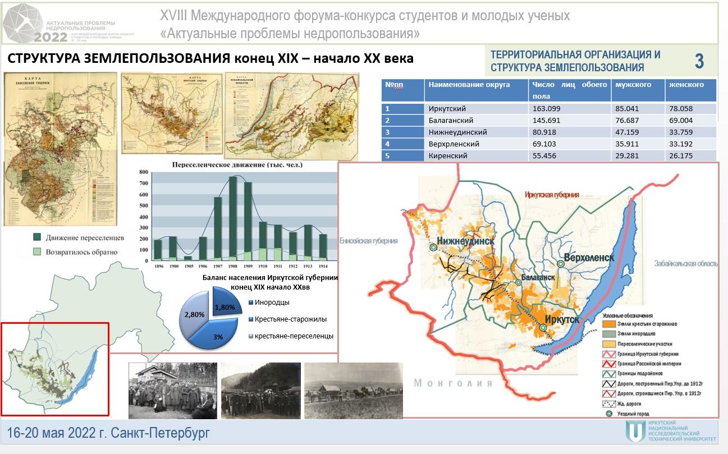Click the Переселенческие участки legend swatch
The width and height of the screenshot is (728, 454).
pyautogui.click(x=609, y=344)
